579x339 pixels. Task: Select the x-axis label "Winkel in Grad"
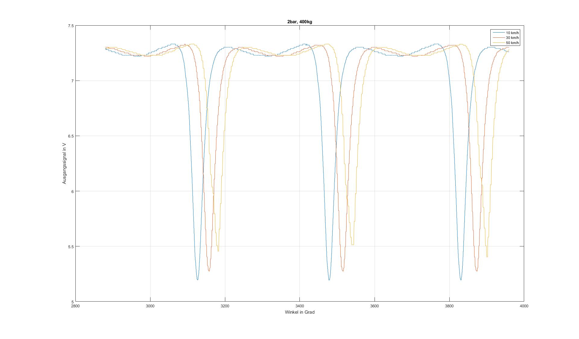pos(299,312)
